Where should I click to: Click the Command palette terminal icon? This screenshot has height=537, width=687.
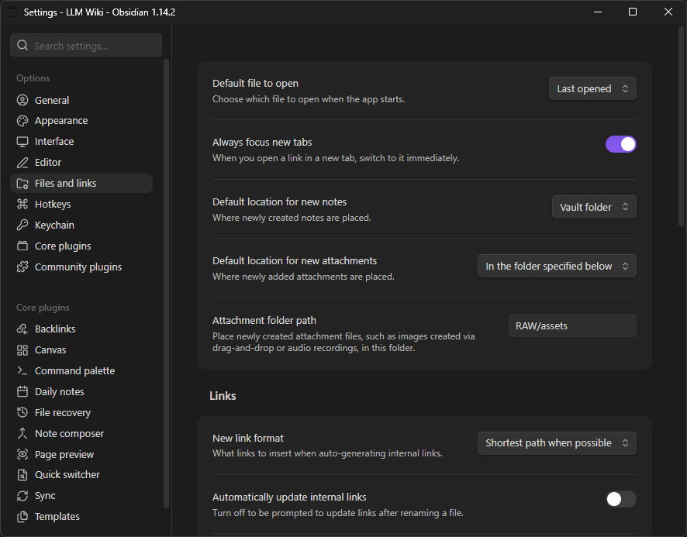22,370
